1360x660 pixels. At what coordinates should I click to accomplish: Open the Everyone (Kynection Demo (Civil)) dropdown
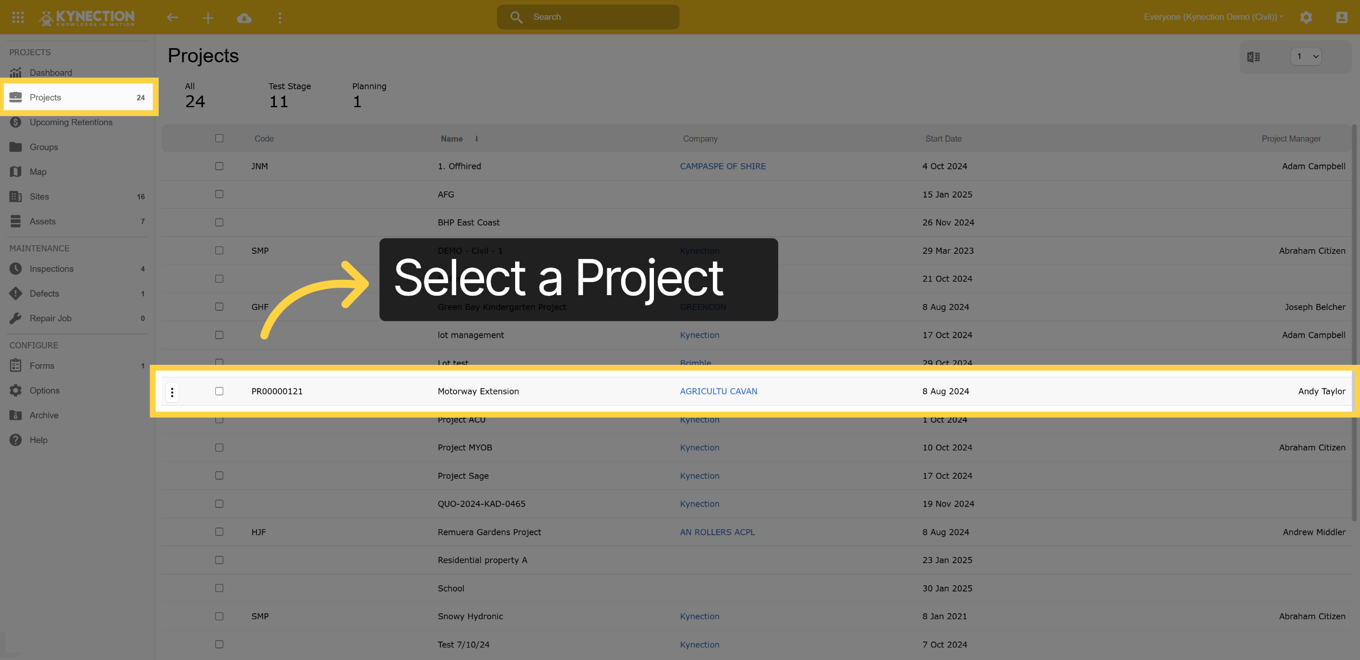(1213, 17)
